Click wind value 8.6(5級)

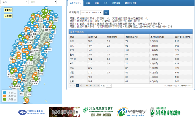pyautogui.click(x=154, y=72)
